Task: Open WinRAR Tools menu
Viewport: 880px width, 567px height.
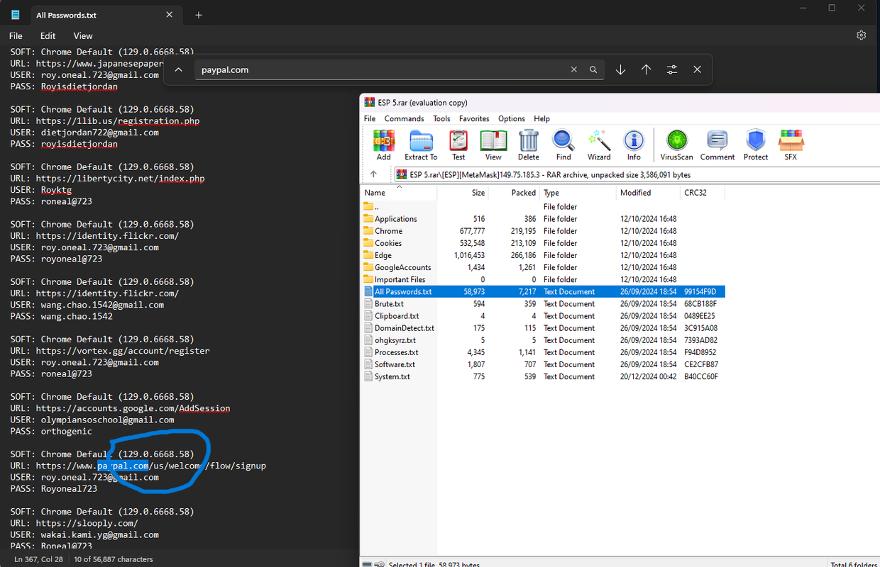Action: 441,118
